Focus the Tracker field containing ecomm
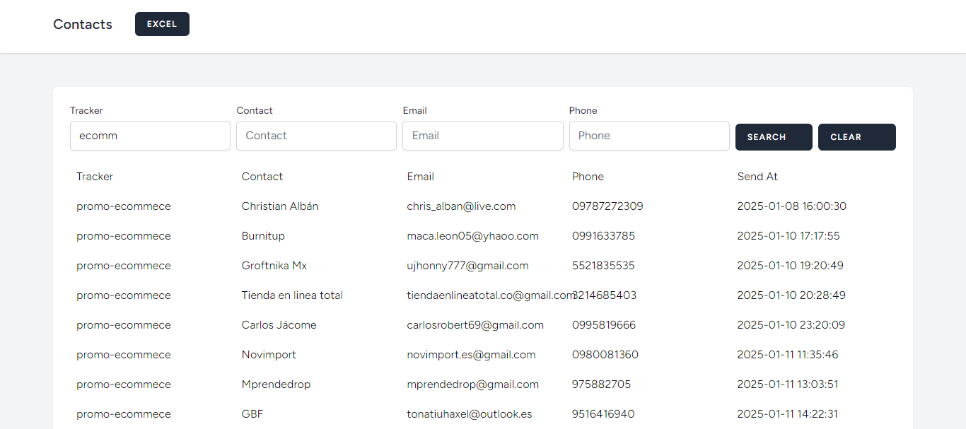Screen dimensions: 966x429 tap(150, 136)
